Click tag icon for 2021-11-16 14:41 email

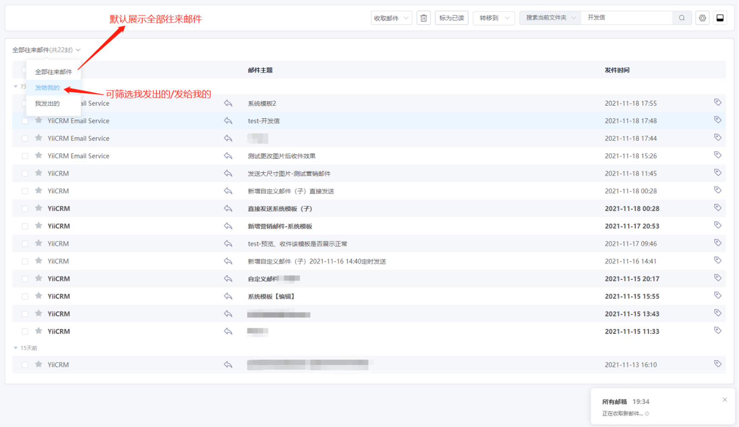(x=718, y=260)
